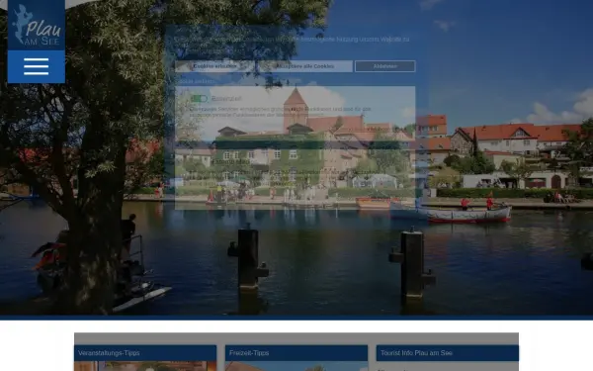Image resolution: width=593 pixels, height=371 pixels.
Task: Click the Cookies erlauben button
Action: (214, 66)
